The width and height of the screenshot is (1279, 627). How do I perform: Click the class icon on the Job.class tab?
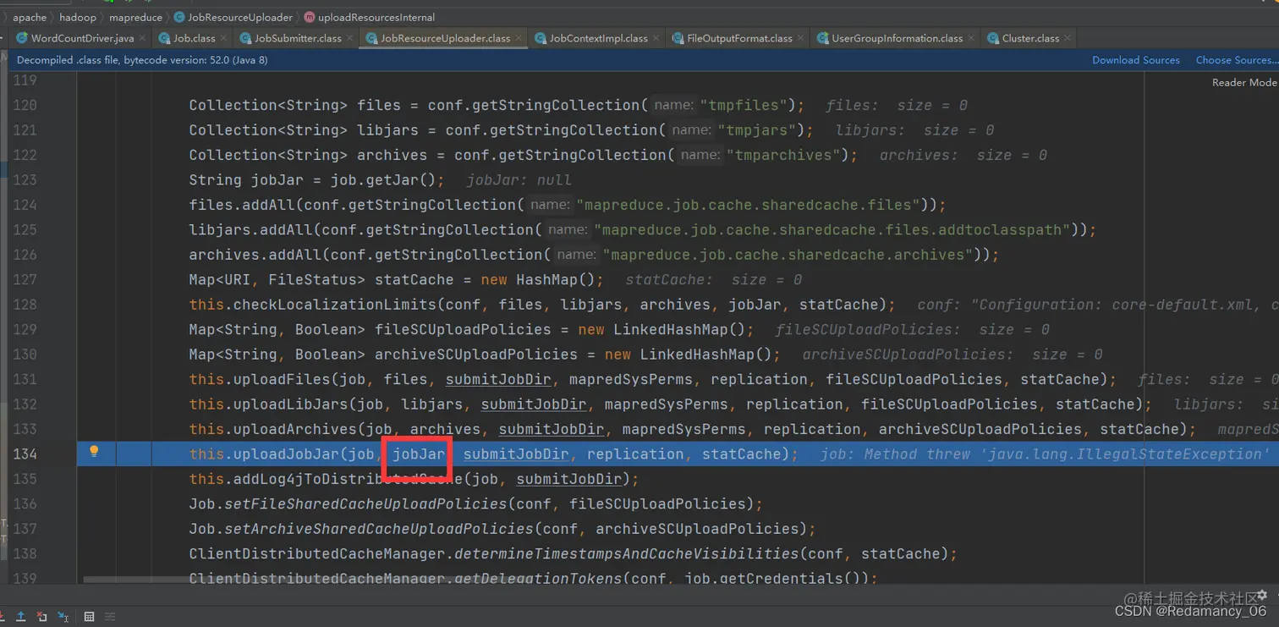163,38
